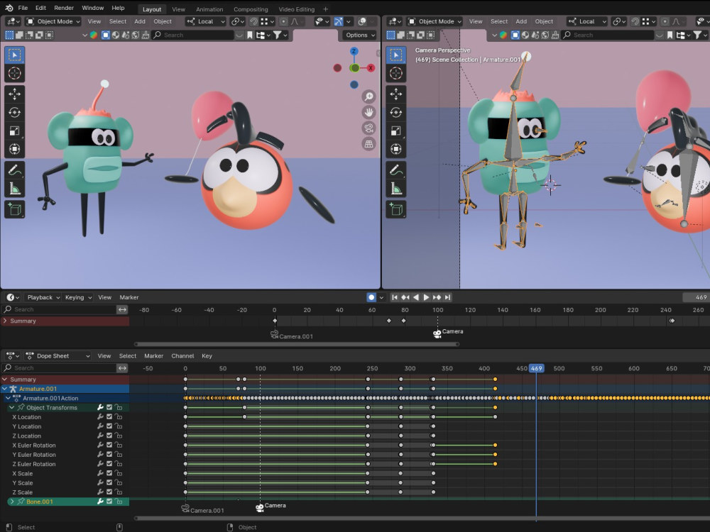Choose Select Box tool in left viewport
The height and width of the screenshot is (532, 710).
pos(14,55)
